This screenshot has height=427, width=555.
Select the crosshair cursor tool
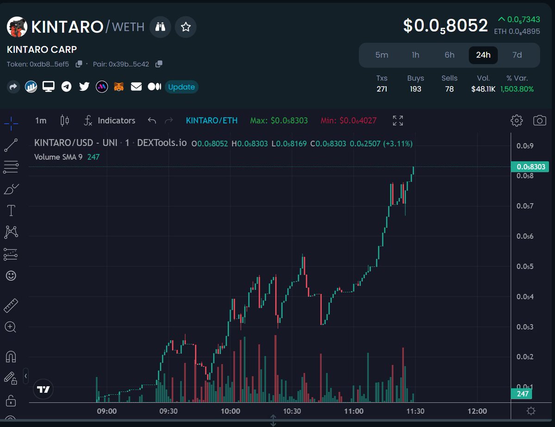point(11,123)
